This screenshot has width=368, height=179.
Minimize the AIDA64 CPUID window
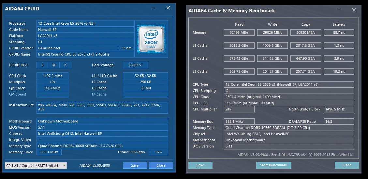[153, 8]
